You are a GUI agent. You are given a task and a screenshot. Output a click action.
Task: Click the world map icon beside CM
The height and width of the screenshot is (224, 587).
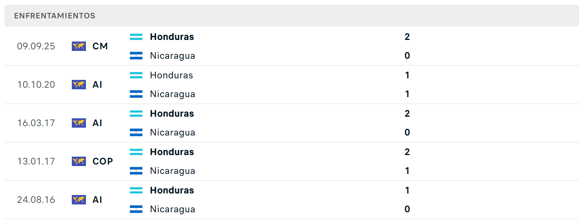click(79, 46)
